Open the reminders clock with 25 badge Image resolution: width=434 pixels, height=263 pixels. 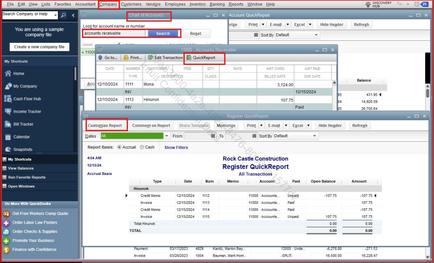pos(421,4)
